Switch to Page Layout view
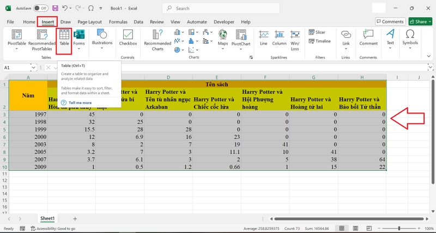436x233 pixels. point(356,229)
